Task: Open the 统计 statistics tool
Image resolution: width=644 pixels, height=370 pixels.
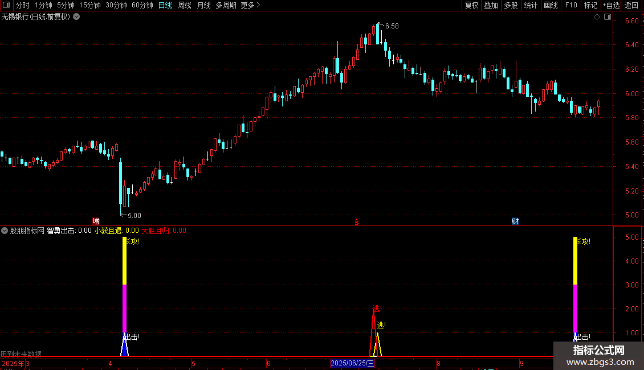Action: pyautogui.click(x=531, y=5)
